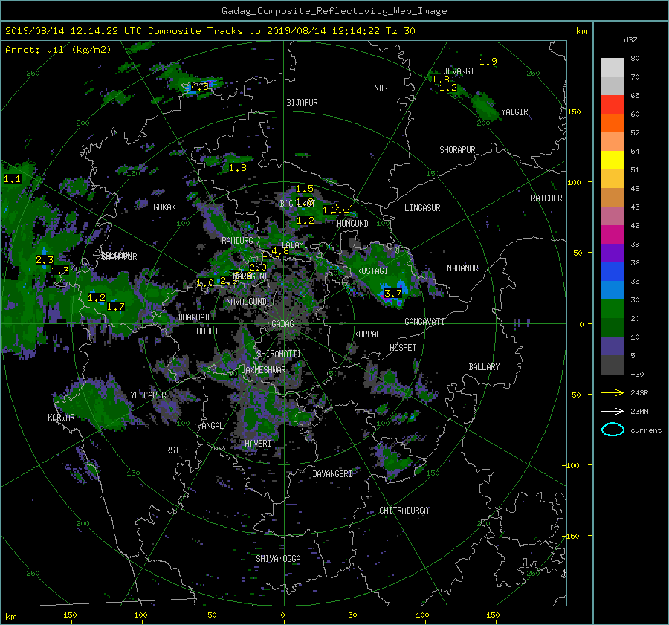
Task: Click the 1.9 VIL value above Jevargi
Action: pos(488,62)
